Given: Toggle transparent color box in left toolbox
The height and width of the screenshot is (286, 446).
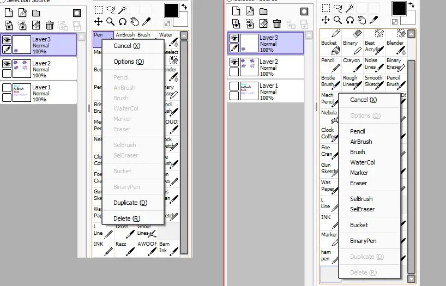Looking at the screenshot, I should coord(167,23).
